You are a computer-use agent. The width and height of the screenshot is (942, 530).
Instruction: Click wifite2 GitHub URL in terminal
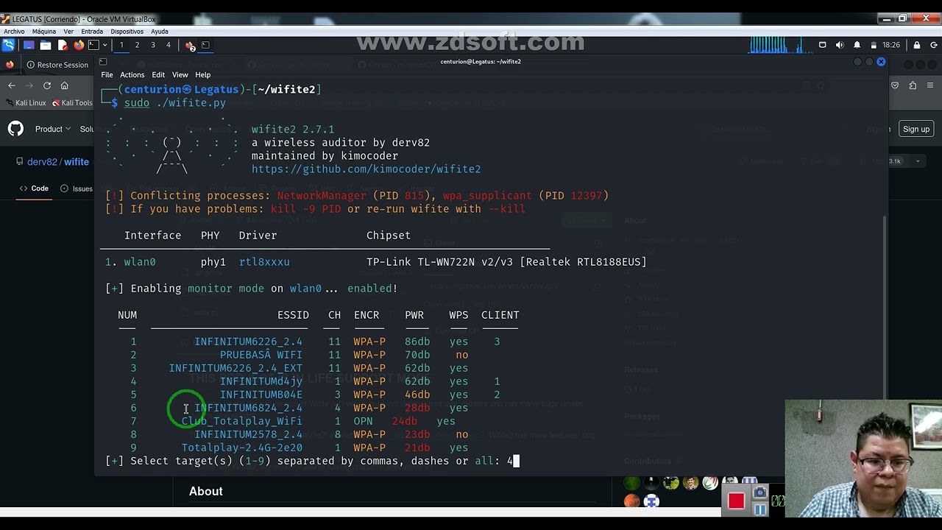[366, 169]
